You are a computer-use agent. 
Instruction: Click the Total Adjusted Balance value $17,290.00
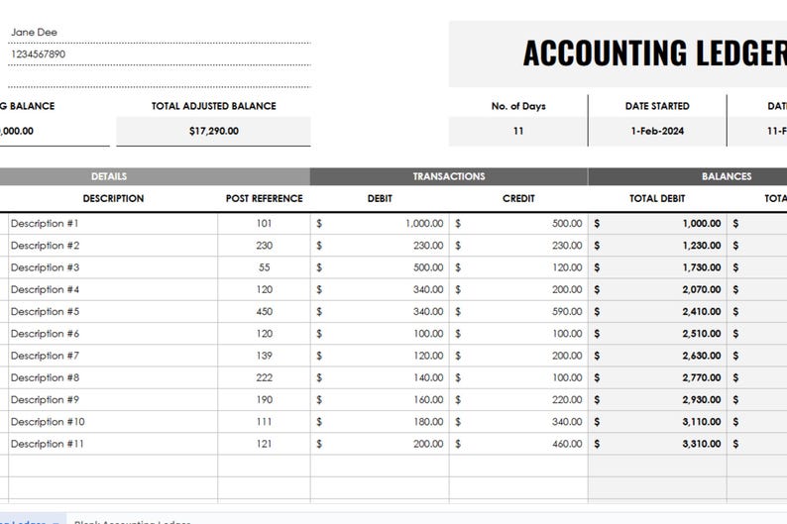214,132
